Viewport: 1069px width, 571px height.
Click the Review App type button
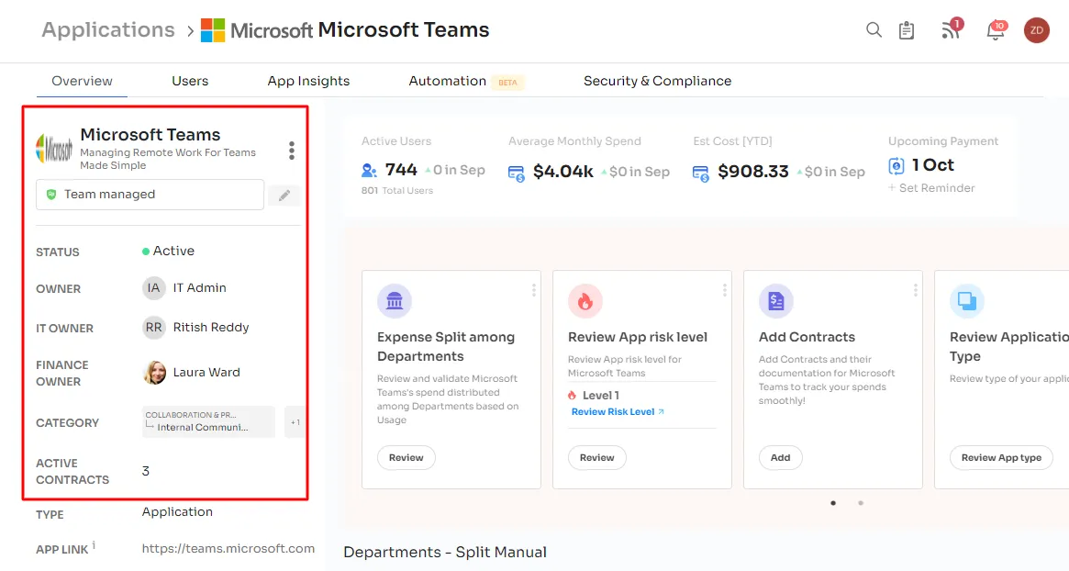pyautogui.click(x=1001, y=458)
